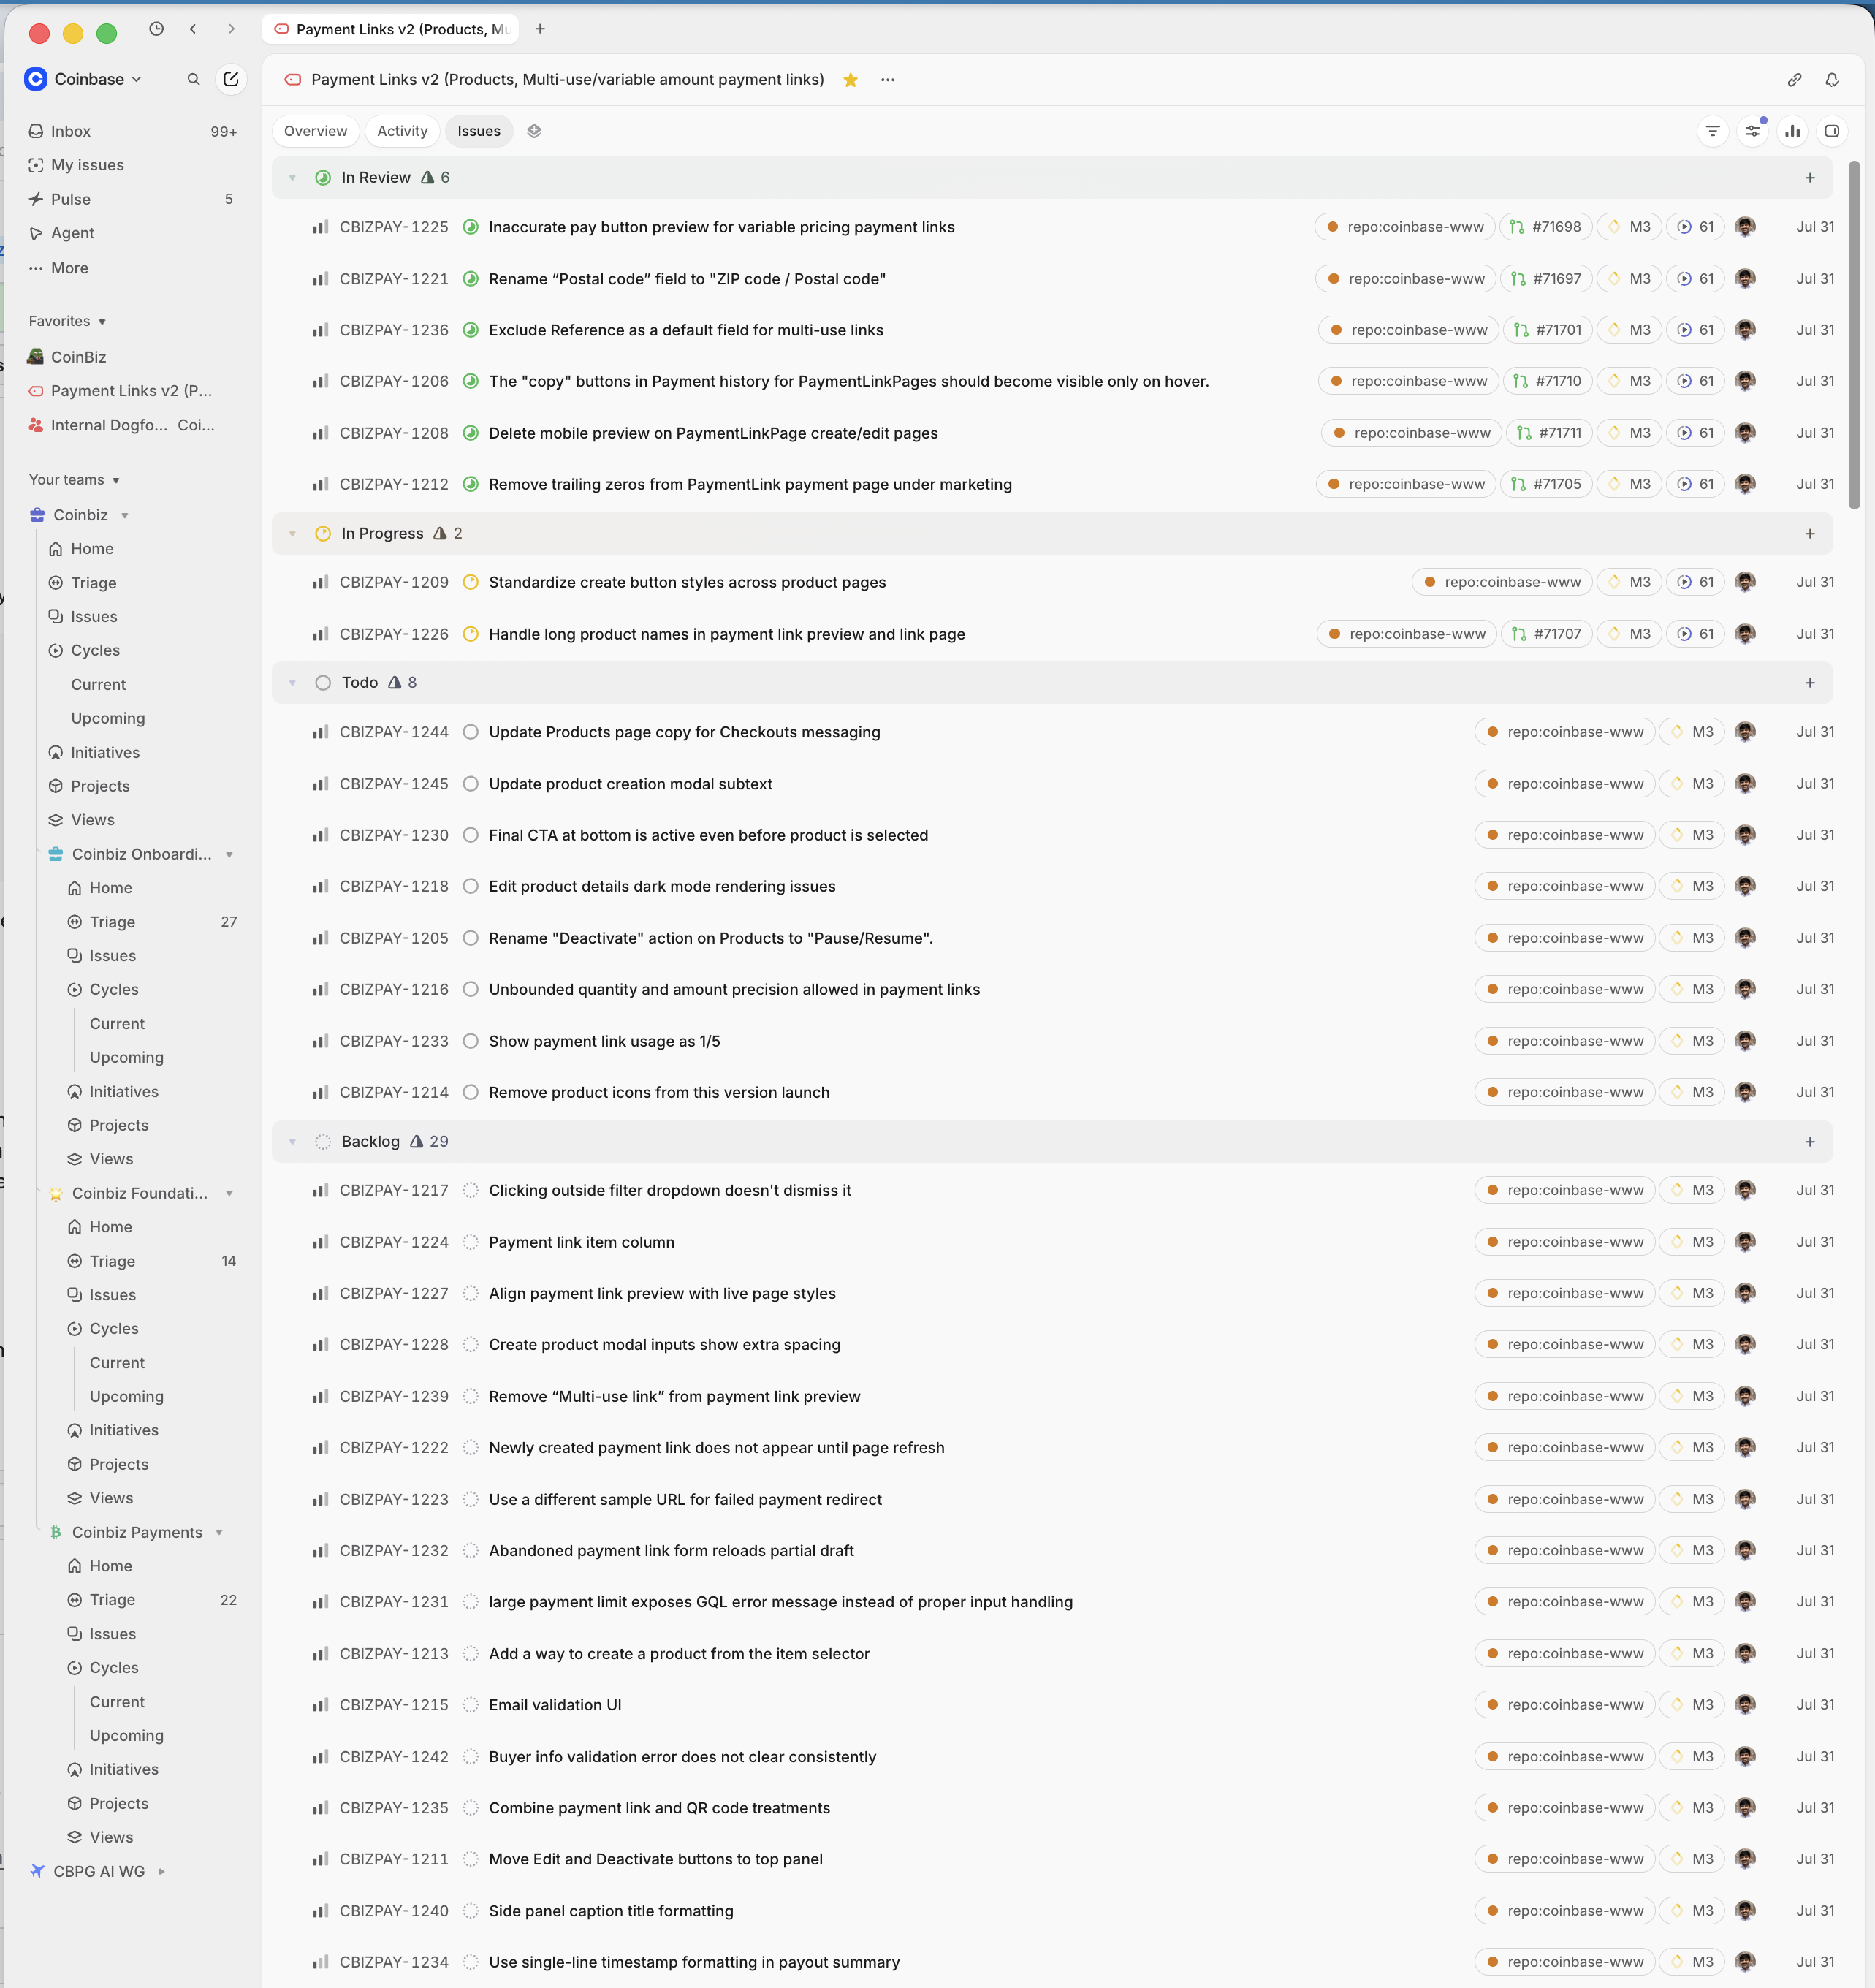
Task: Collapse the Backlog group
Action: click(292, 1142)
